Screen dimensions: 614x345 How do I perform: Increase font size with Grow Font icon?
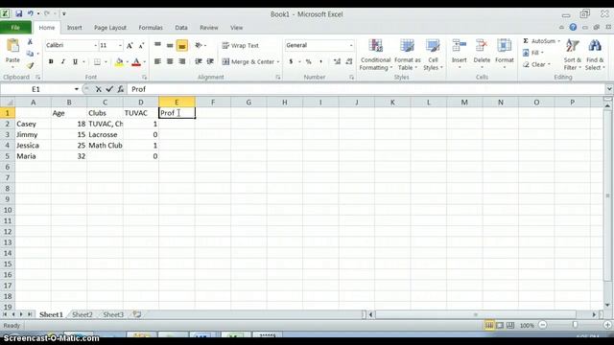[x=130, y=45]
